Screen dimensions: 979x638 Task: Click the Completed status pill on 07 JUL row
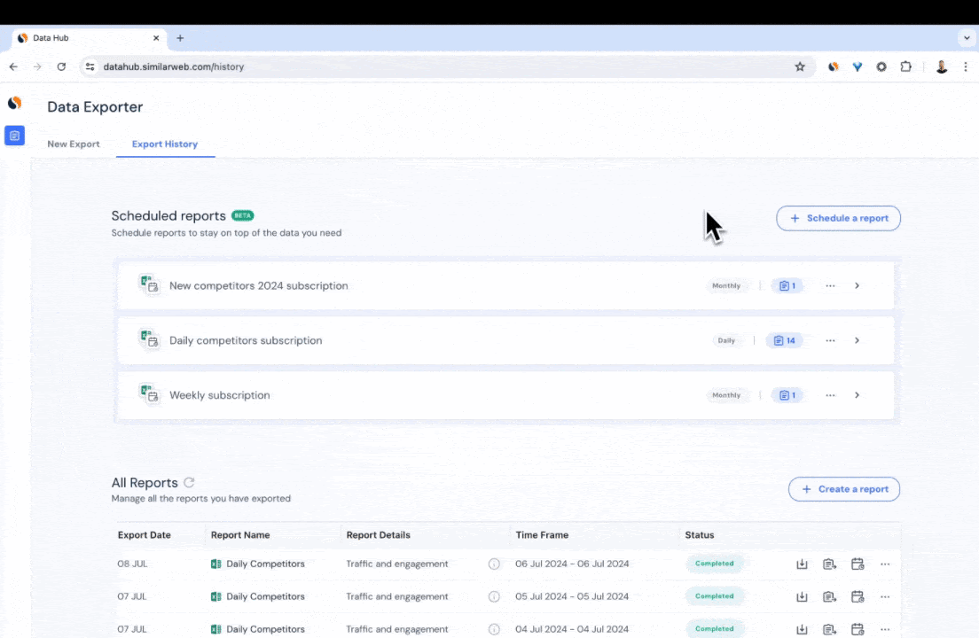[x=714, y=596]
